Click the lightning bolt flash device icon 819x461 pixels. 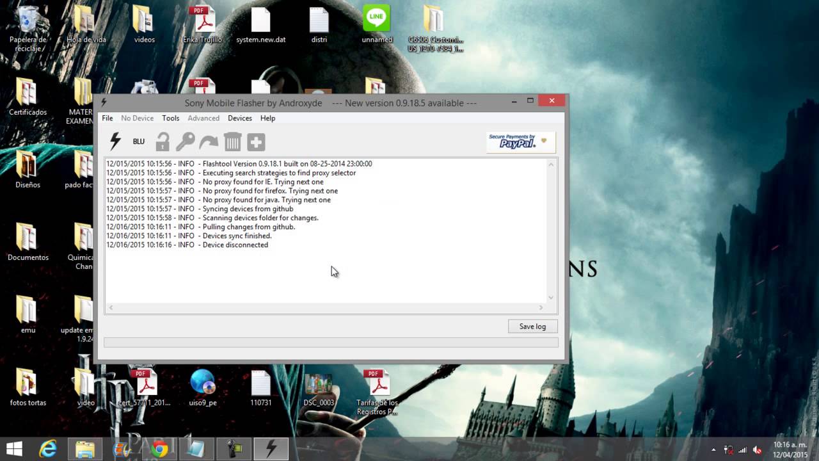pyautogui.click(x=115, y=142)
